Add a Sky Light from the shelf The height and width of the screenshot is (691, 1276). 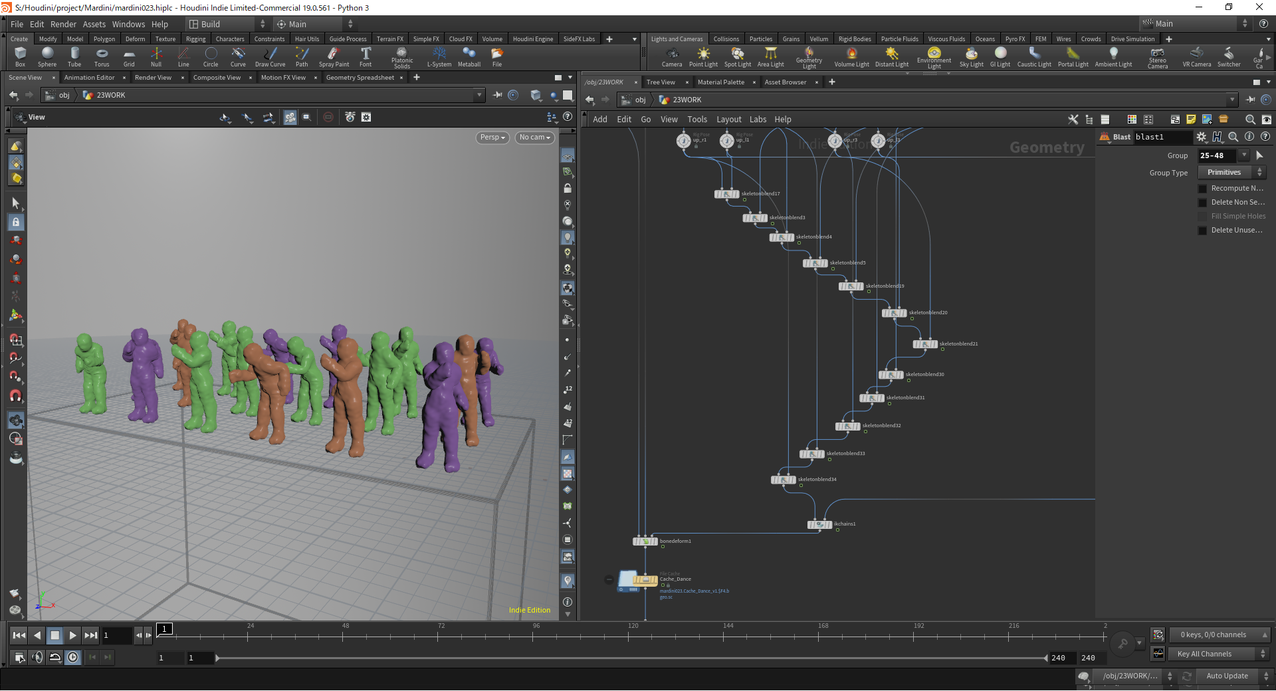click(972, 57)
